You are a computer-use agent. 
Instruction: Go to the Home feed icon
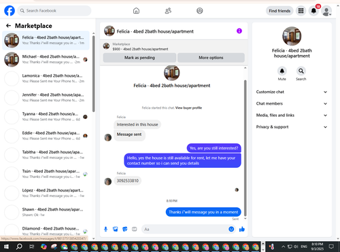[136, 11]
